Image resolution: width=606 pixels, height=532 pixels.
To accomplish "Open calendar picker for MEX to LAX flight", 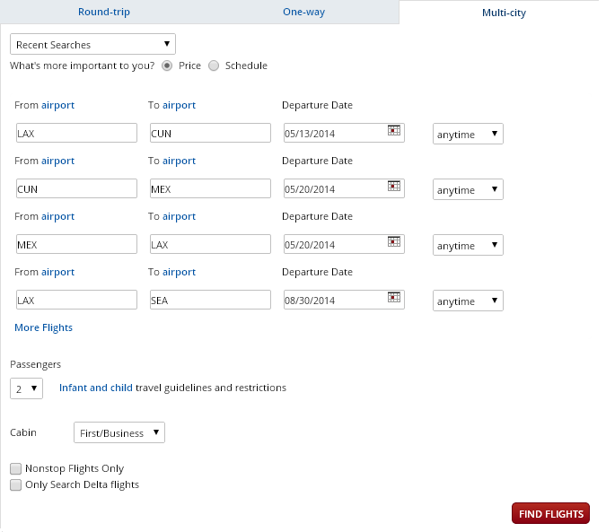I will (394, 241).
